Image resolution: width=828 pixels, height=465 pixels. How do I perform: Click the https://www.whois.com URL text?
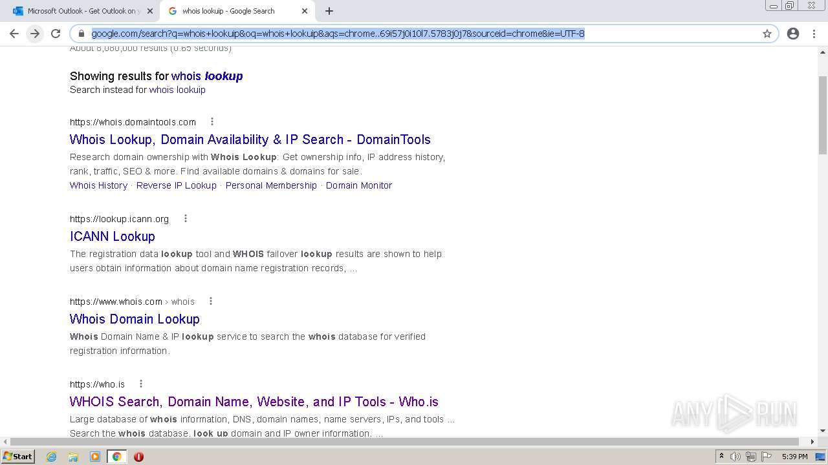(116, 302)
